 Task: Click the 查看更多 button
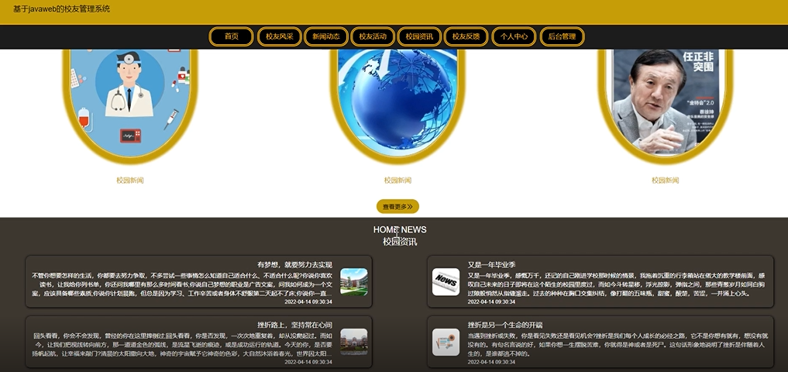tap(397, 207)
